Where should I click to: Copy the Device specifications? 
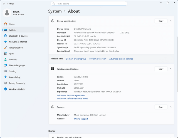161,21
